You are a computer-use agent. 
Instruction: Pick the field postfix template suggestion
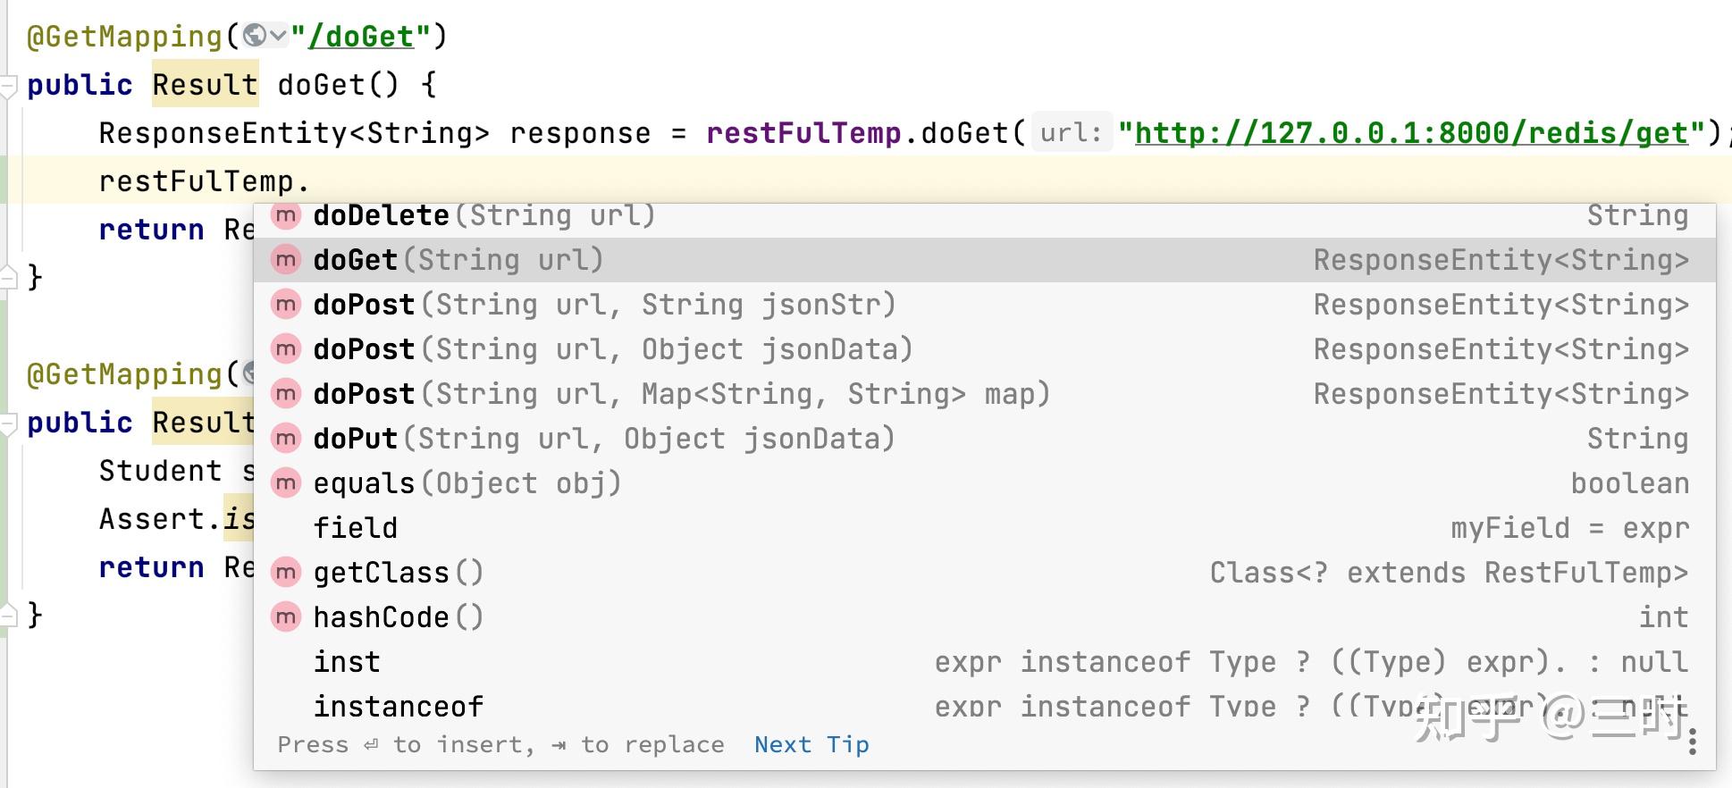click(x=984, y=528)
